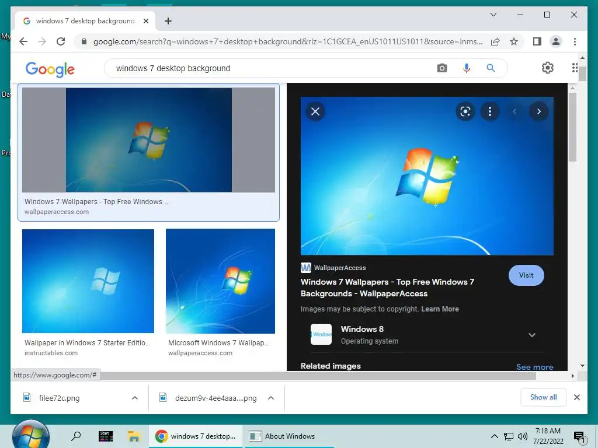Open preview panel more options menu

click(490, 111)
